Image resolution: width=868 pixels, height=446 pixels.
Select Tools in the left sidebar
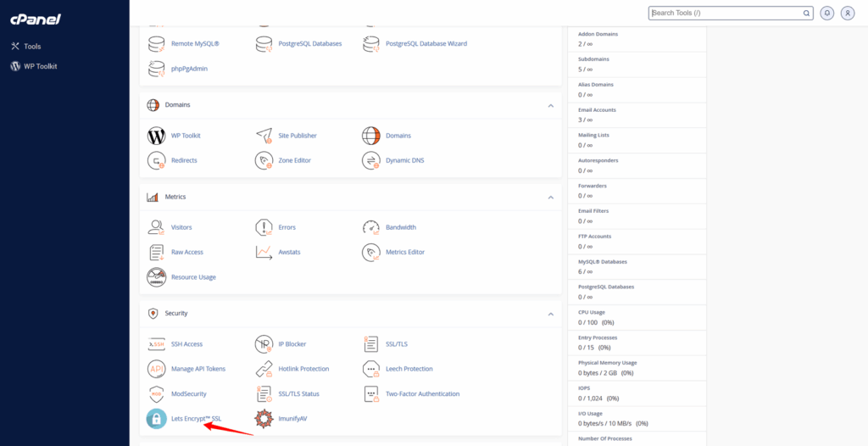(32, 47)
